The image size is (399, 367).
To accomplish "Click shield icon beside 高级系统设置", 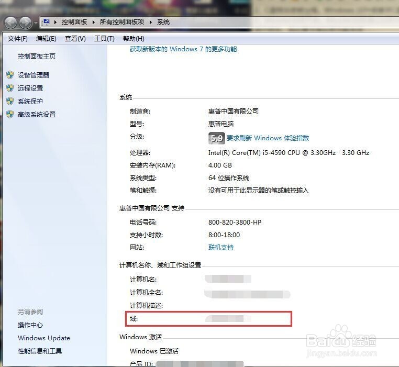I will 10,114.
